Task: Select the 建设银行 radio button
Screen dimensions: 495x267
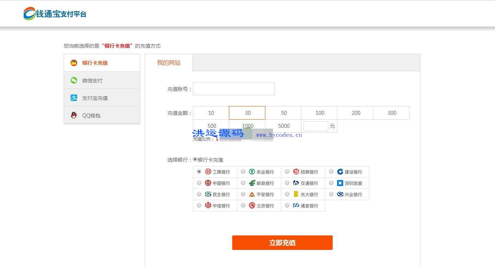Action: pyautogui.click(x=331, y=171)
